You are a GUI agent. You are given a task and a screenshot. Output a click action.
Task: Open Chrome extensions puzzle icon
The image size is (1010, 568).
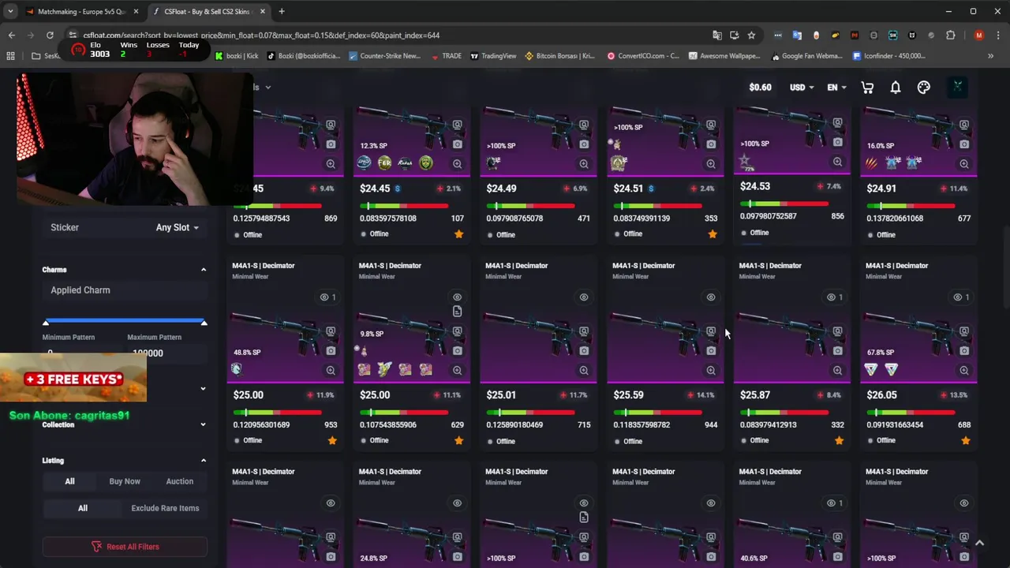click(x=950, y=35)
